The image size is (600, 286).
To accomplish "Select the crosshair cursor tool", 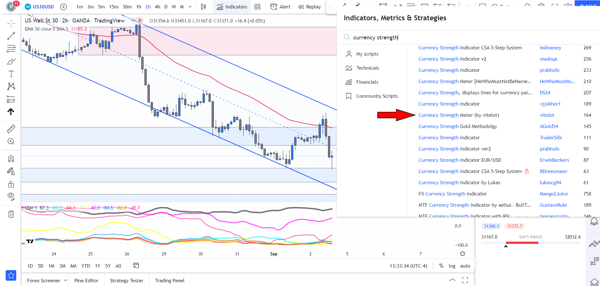I will click(11, 23).
